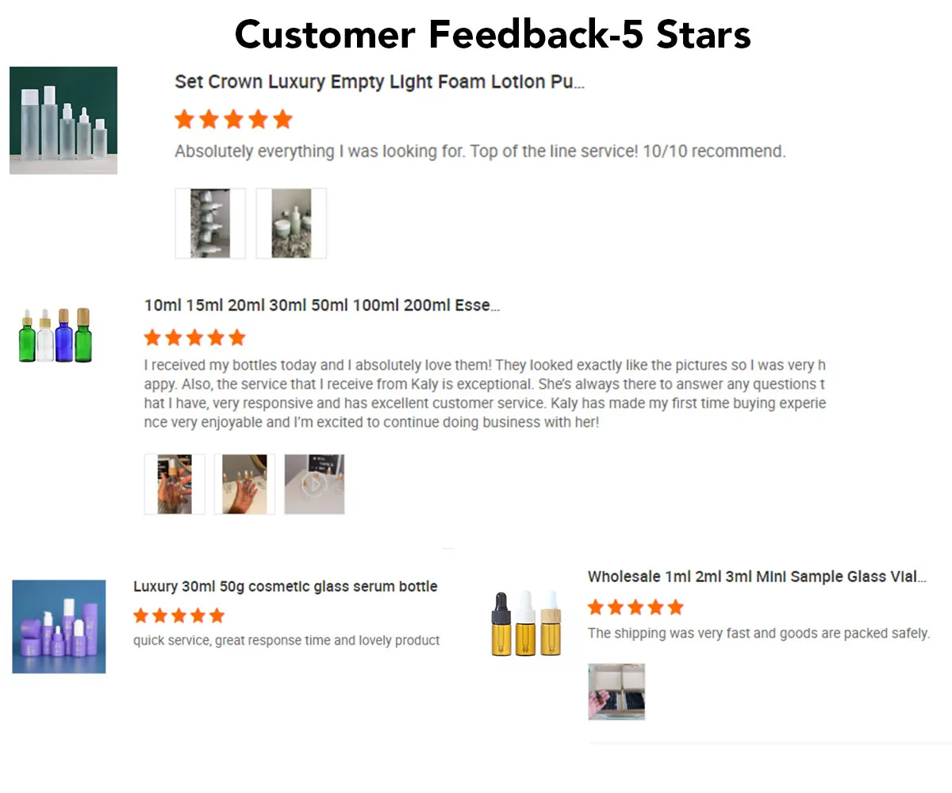Screen dimensions: 952x793
Task: Open review photo of hand holding dropper bottle
Action: click(175, 484)
